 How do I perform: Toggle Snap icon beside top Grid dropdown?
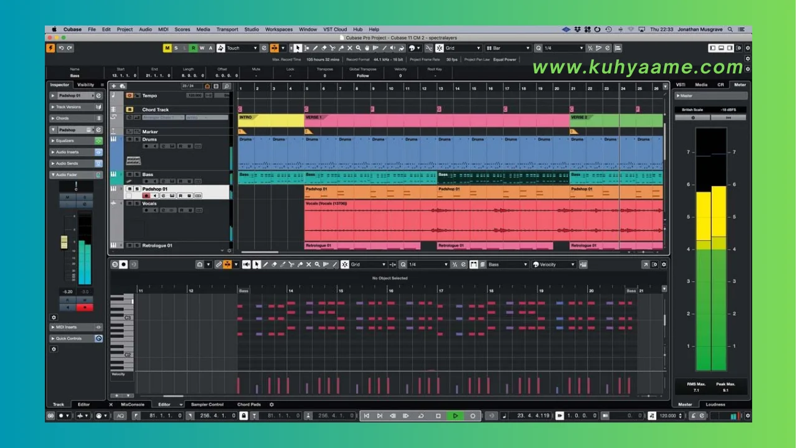pyautogui.click(x=439, y=48)
